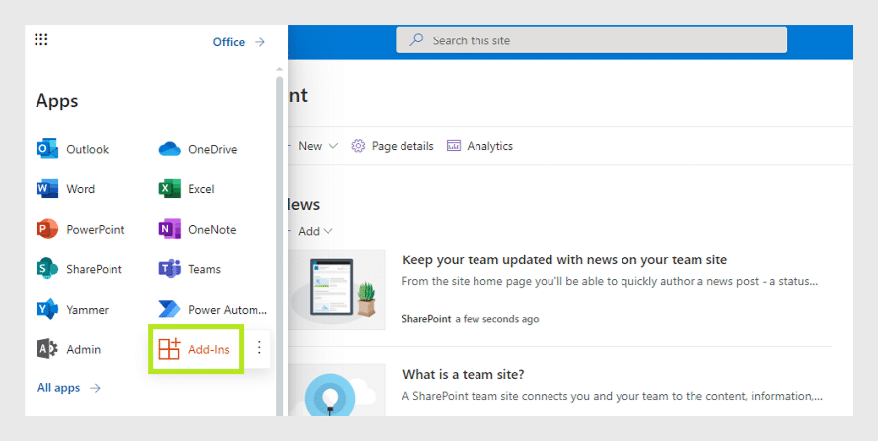Open Analytics
This screenshot has width=878, height=441.
click(479, 146)
